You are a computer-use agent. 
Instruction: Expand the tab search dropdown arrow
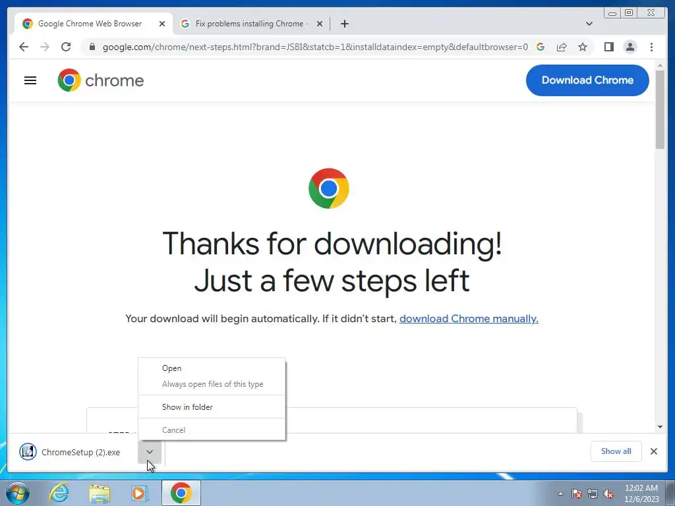(589, 24)
